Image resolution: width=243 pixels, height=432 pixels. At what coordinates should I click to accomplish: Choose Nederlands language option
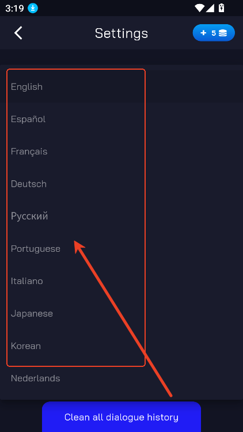(35, 378)
